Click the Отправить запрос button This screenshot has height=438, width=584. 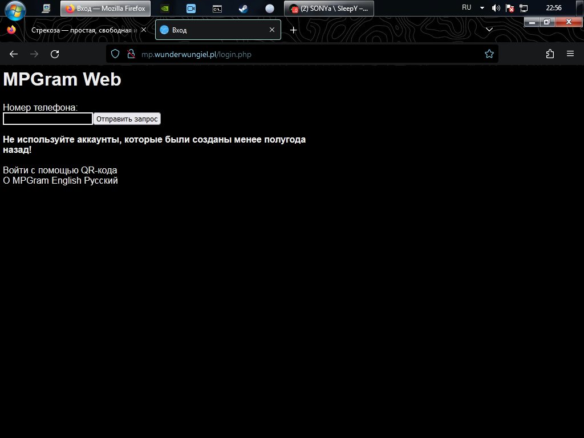pyautogui.click(x=127, y=119)
